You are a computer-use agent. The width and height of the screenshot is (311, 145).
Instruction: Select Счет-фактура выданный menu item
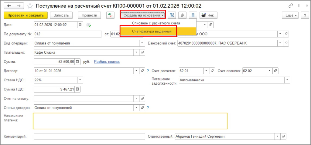(x=152, y=31)
